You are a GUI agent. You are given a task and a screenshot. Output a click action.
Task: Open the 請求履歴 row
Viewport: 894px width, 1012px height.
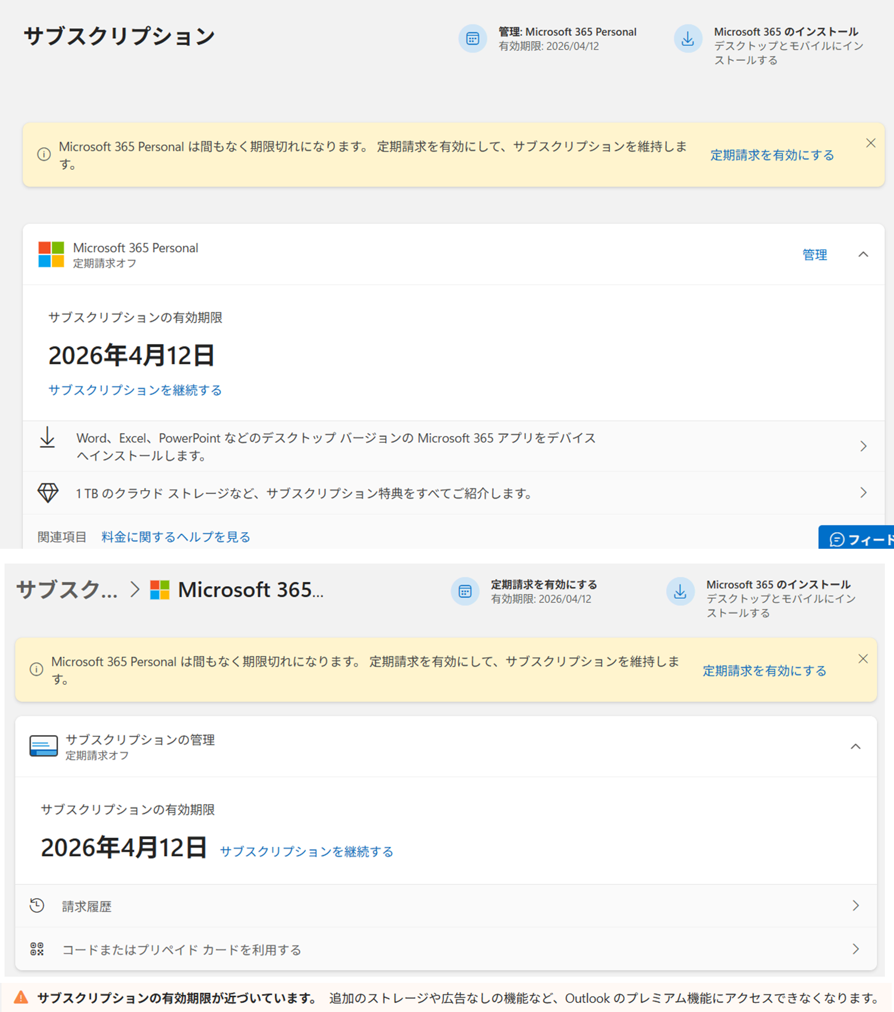point(446,906)
